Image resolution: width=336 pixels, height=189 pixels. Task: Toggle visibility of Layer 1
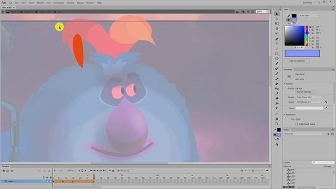47,181
